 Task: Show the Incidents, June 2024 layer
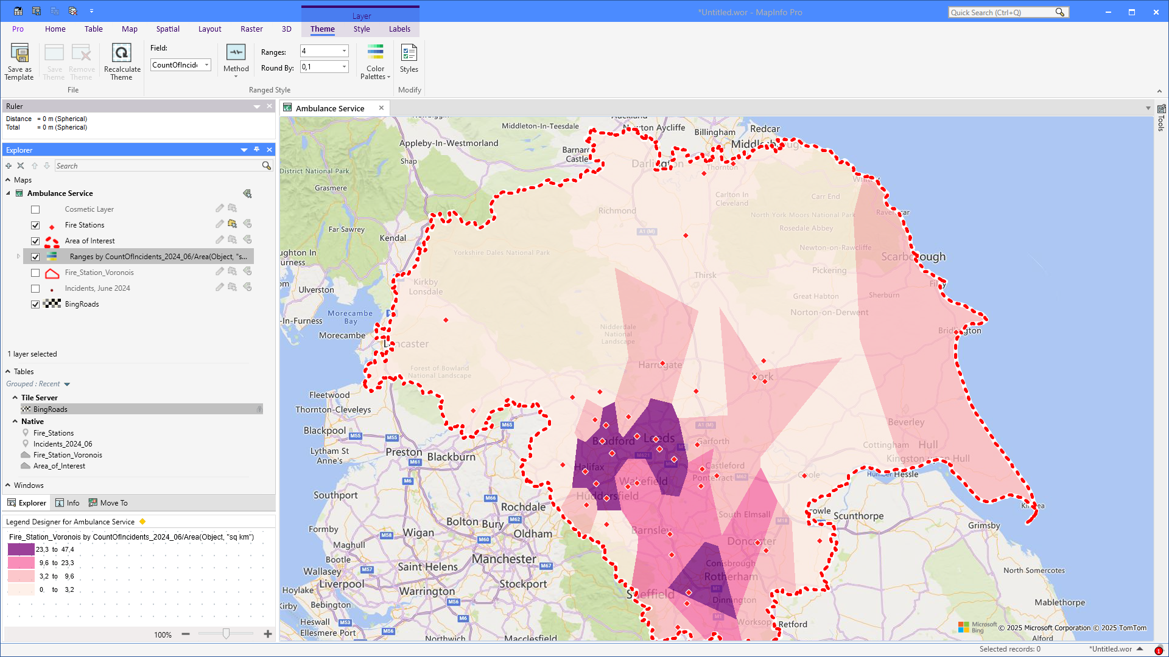tap(35, 288)
